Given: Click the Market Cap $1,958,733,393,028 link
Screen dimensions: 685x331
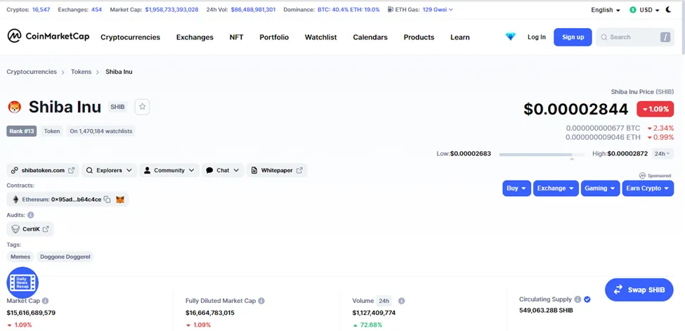Looking at the screenshot, I should coord(171,10).
